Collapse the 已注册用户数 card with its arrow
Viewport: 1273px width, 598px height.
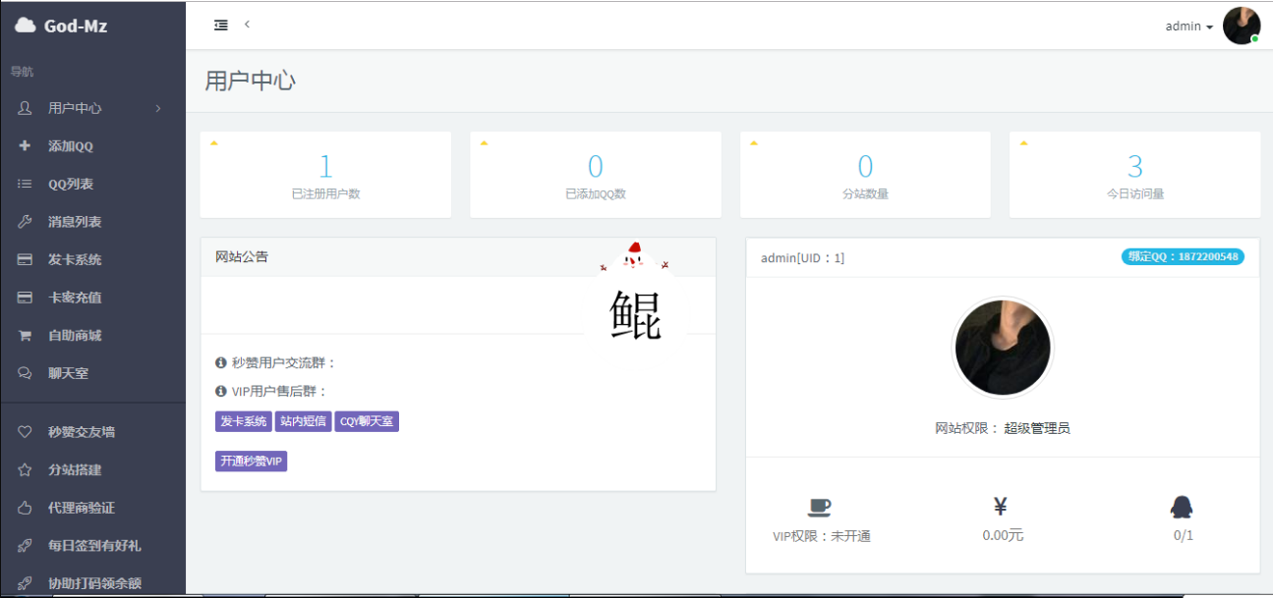(x=214, y=143)
